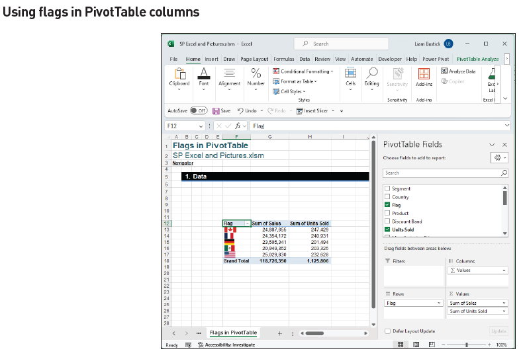
Task: Open the Values column field dropdown
Action: (504, 270)
